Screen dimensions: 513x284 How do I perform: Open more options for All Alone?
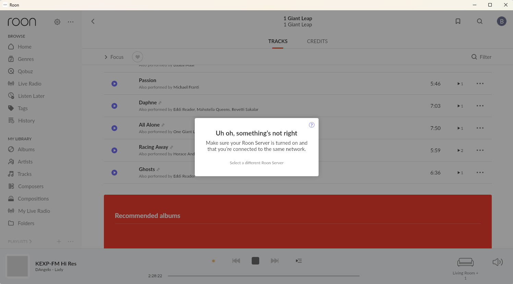click(480, 128)
